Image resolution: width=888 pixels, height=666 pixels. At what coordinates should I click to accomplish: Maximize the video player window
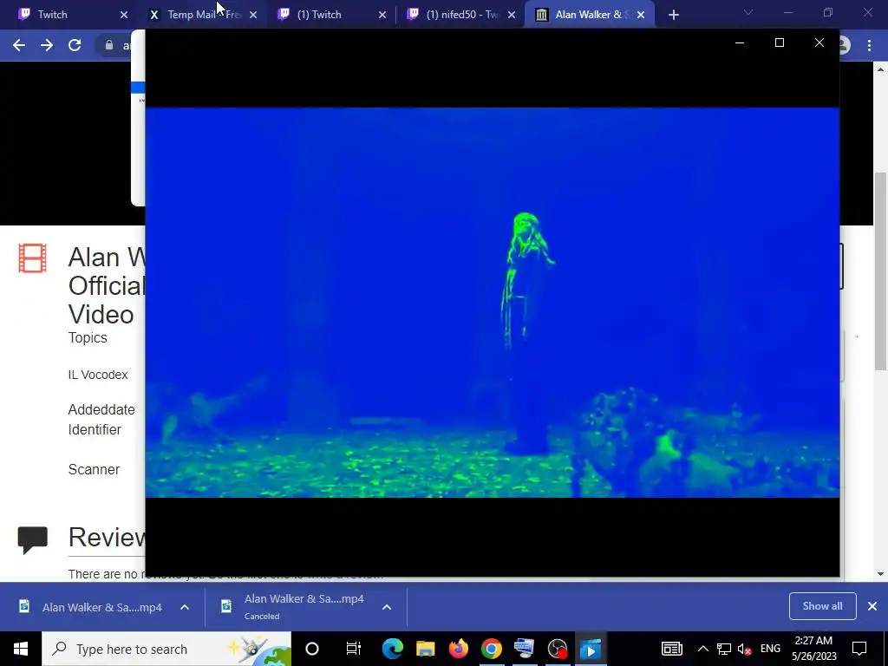[780, 43]
